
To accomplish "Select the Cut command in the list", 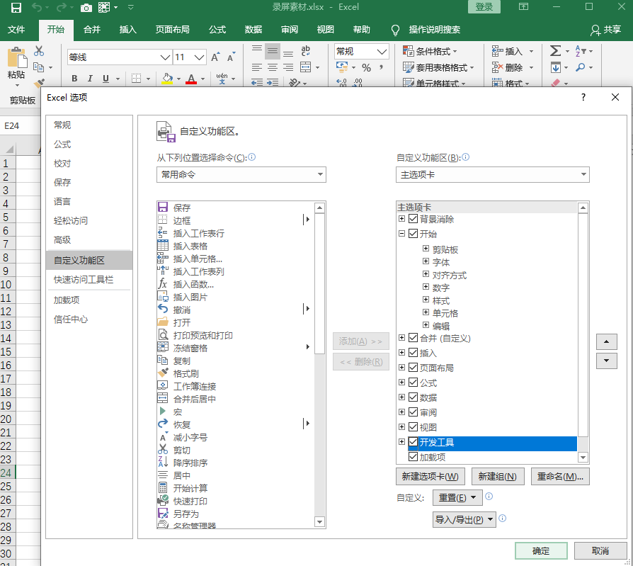I will (235, 450).
